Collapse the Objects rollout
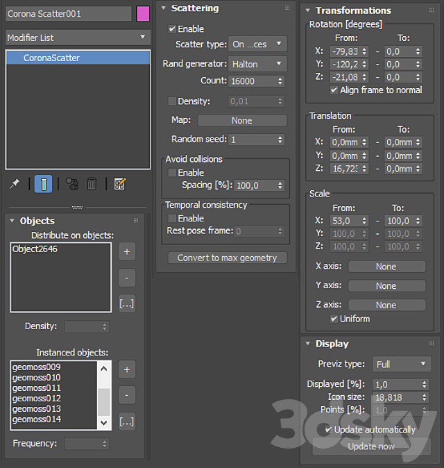444x468 pixels. click(x=12, y=221)
